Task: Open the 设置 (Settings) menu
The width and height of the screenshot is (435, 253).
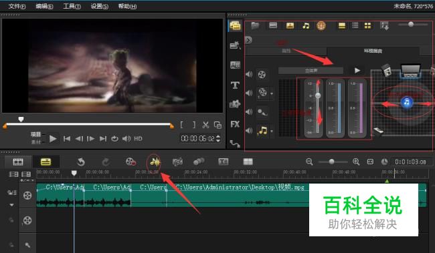Action: tap(99, 6)
